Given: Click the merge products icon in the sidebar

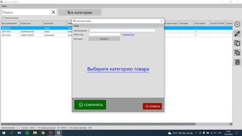Looking at the screenshot, I should tap(237, 53).
